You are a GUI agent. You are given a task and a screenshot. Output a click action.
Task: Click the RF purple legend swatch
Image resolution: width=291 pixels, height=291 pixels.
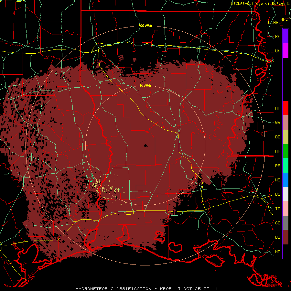pos(286,36)
